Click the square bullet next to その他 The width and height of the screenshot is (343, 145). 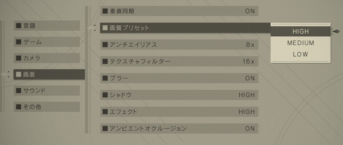19,107
